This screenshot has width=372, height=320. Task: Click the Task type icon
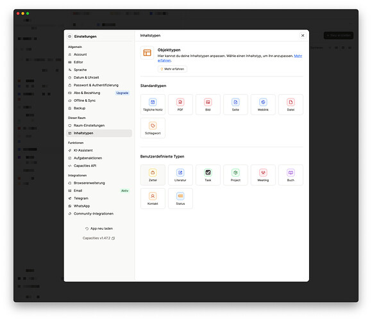click(208, 173)
